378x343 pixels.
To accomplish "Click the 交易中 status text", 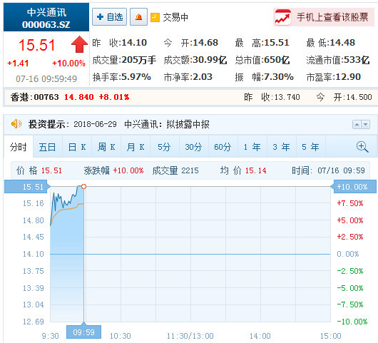I will pyautogui.click(x=175, y=17).
